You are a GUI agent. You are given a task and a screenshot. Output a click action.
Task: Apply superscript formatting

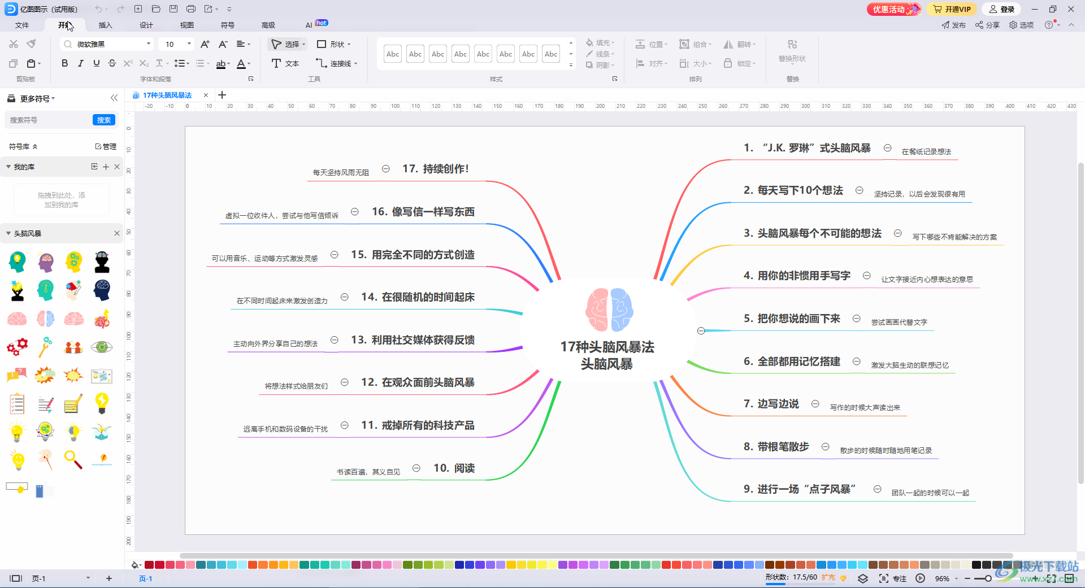[128, 63]
